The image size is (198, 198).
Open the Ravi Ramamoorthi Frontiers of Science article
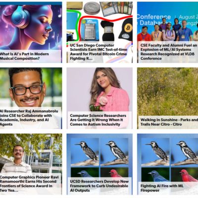click(29, 184)
